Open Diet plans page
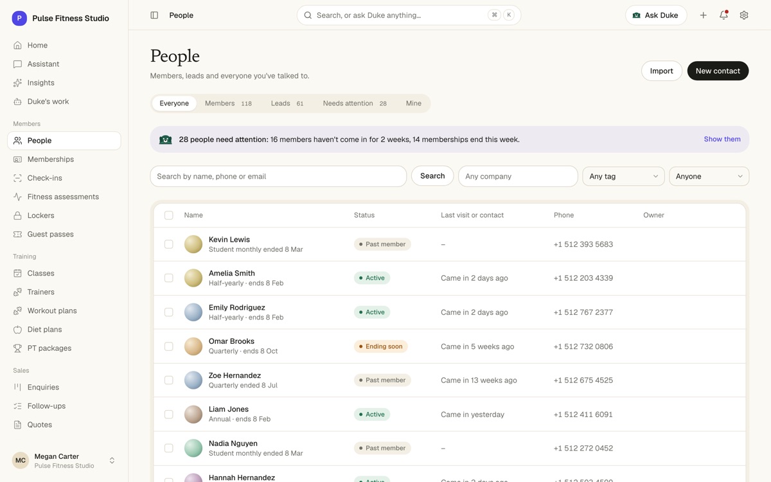 (64, 330)
